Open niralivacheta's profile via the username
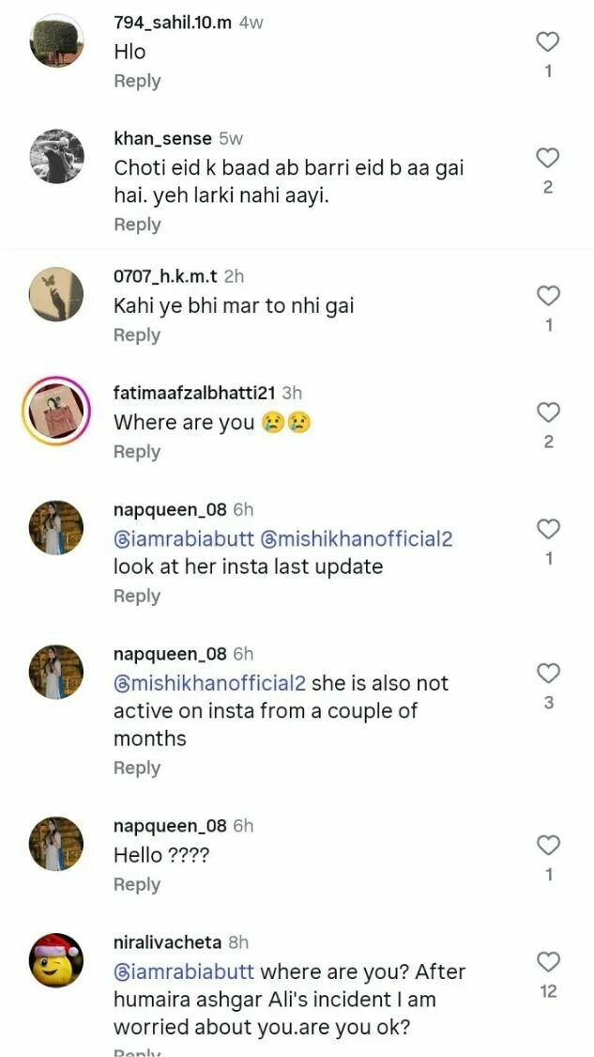Screen dimensions: 594x1057 pos(167,942)
